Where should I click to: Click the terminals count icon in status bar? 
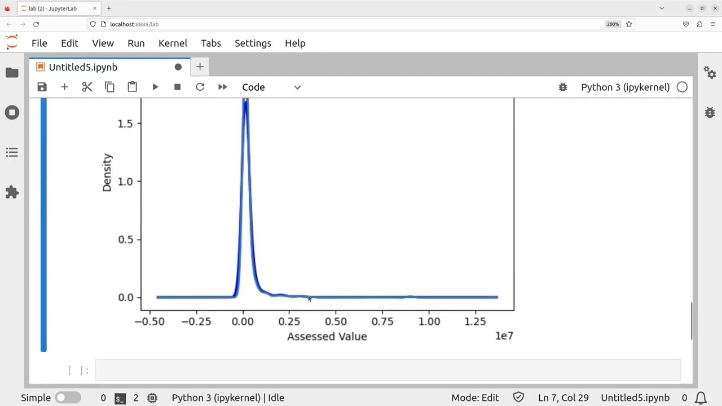click(120, 398)
